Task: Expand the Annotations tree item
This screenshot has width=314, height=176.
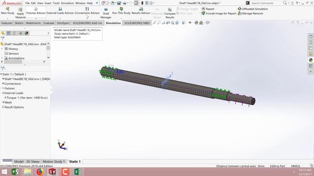Action: coord(2,58)
